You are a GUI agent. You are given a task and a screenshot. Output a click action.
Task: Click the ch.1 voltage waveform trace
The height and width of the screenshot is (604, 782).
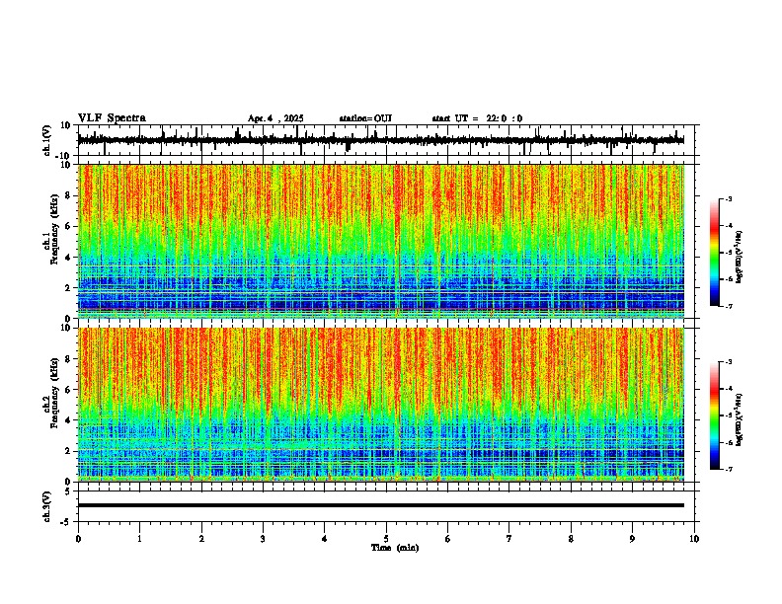click(380, 140)
